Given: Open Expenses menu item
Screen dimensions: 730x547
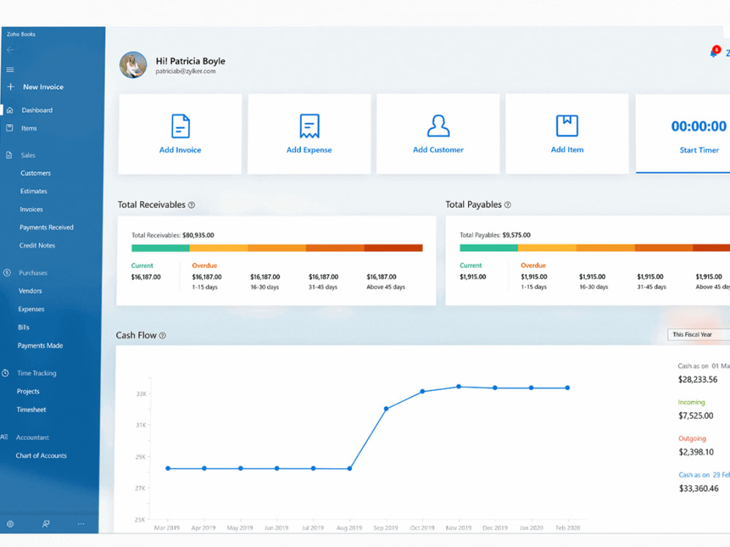Looking at the screenshot, I should click(x=31, y=309).
